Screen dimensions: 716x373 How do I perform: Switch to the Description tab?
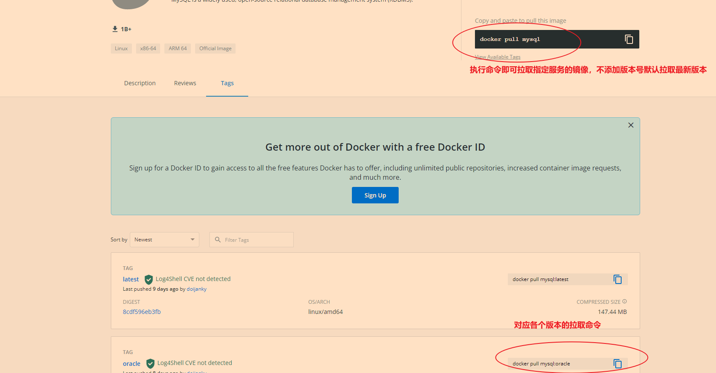point(140,83)
